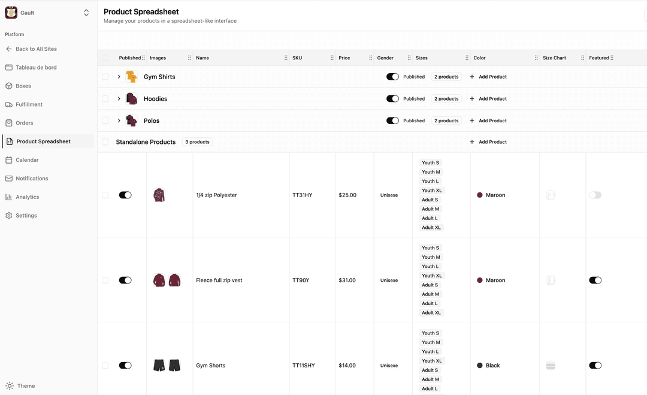Screen dimensions: 647x395
Task: Open Tableau de bord page
Action: click(36, 68)
